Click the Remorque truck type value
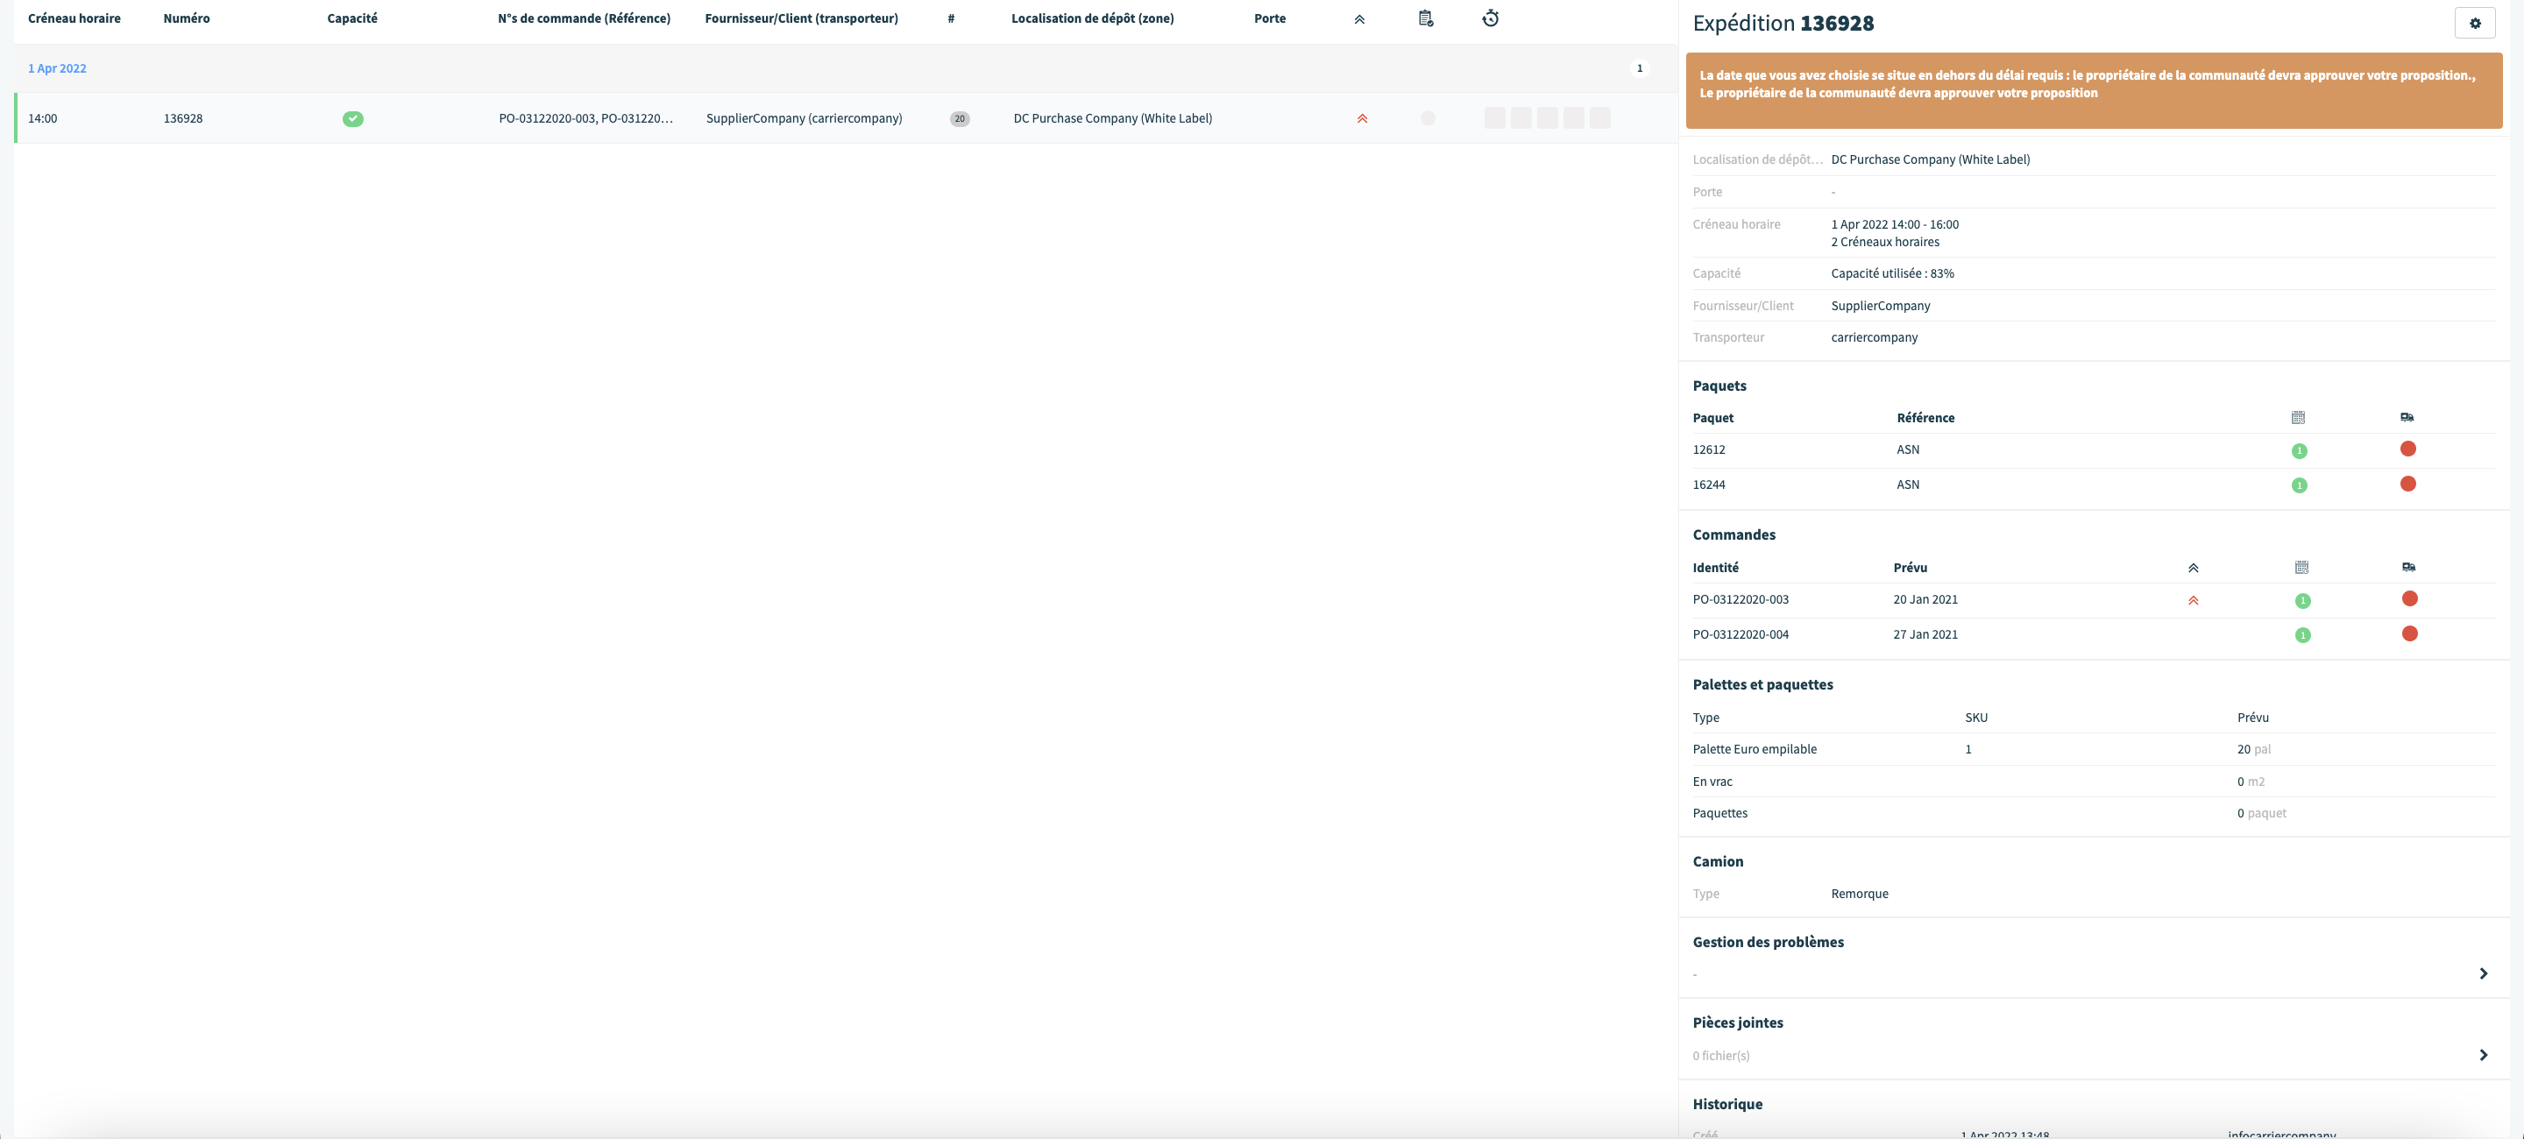 coord(1859,893)
